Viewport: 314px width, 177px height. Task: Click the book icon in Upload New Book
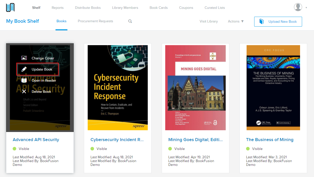point(262,21)
